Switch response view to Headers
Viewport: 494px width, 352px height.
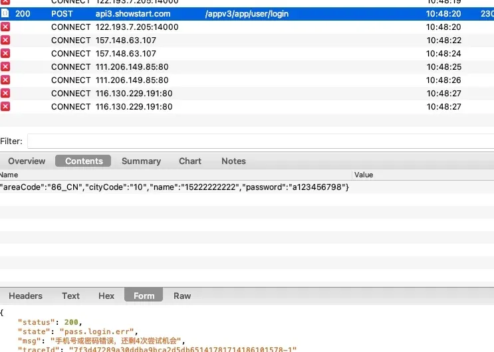[25, 296]
